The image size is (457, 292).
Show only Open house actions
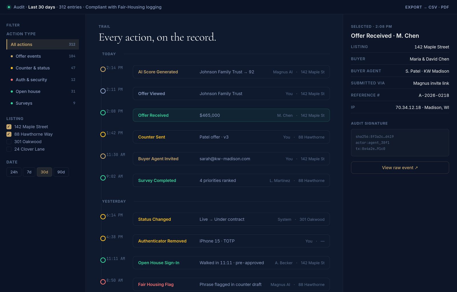[43, 91]
